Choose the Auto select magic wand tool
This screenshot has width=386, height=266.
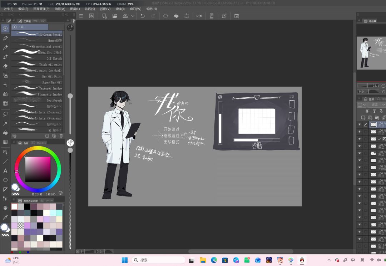point(5,123)
